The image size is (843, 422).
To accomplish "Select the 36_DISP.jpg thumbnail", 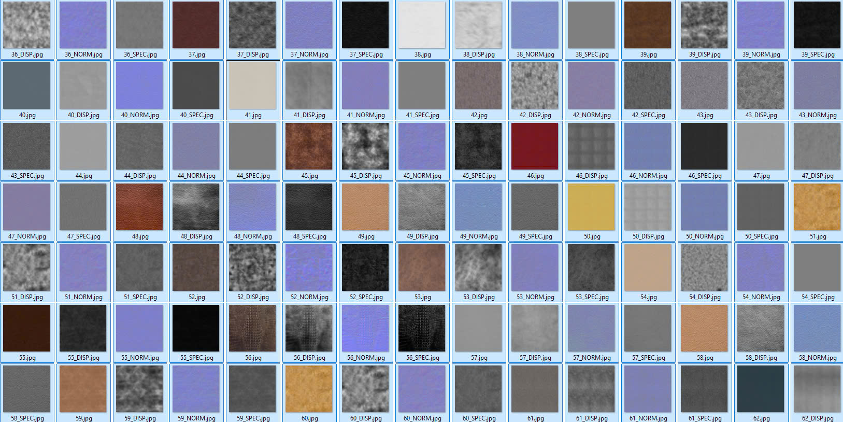I will pos(27,25).
